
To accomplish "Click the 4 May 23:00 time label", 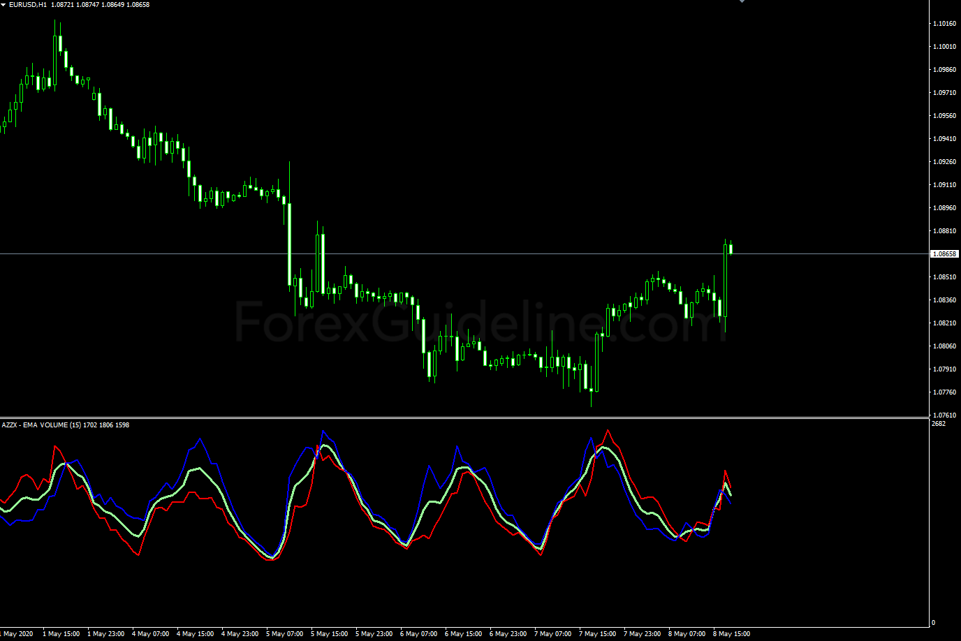I will (240, 634).
